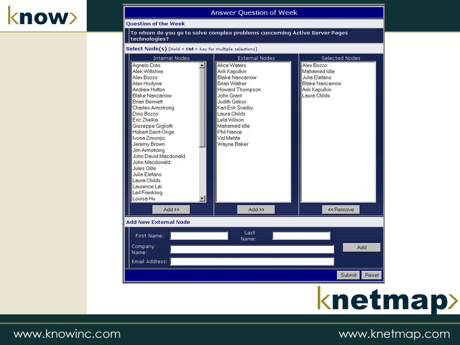Screen dimensions: 460x345
Task: Select Lela Wilson in External Nodes
Action: pyautogui.click(x=230, y=120)
